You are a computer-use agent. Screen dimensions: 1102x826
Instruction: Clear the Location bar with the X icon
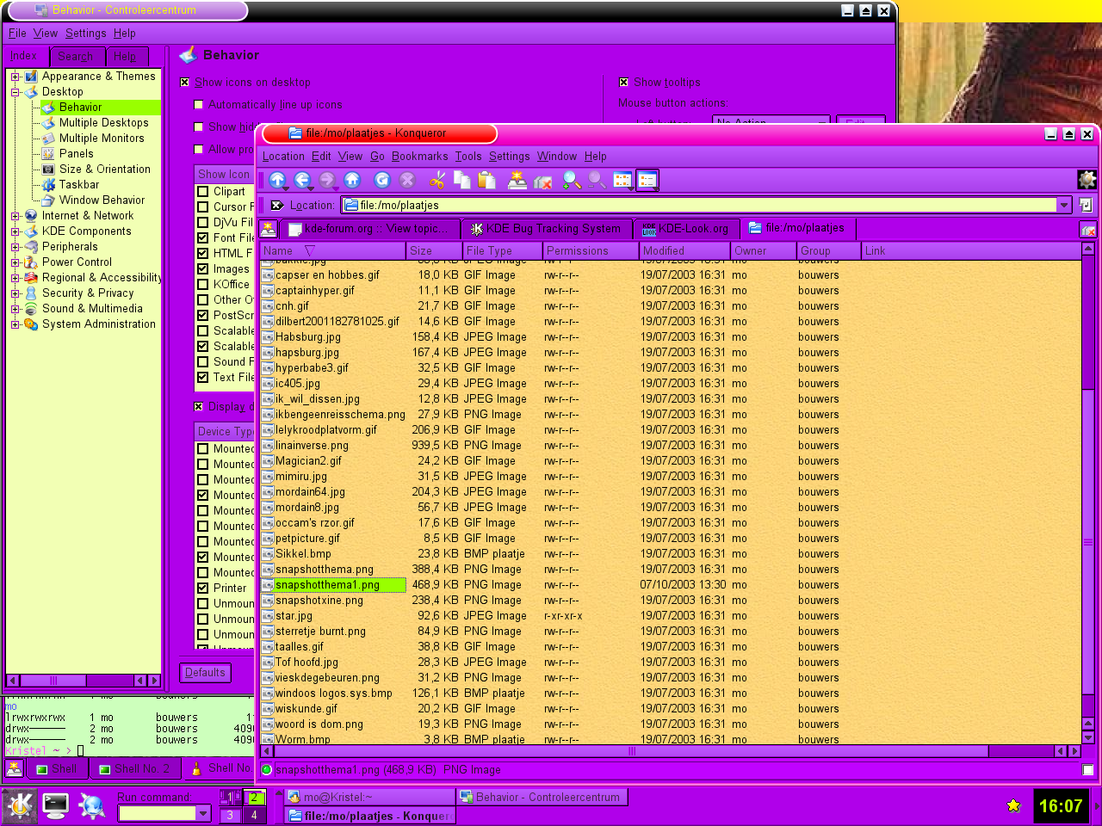click(x=276, y=206)
